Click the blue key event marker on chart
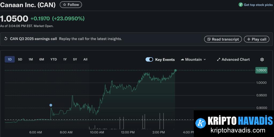274x137 pixels. (51, 105)
